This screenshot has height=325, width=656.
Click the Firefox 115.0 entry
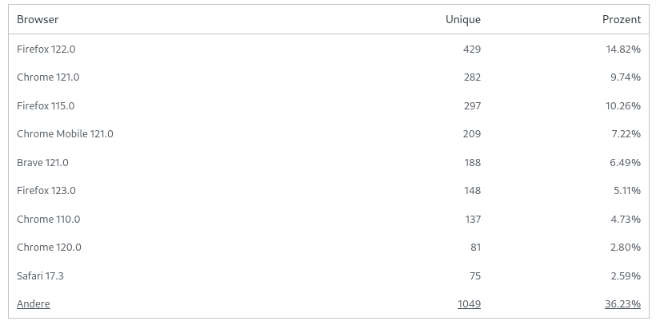pos(46,105)
